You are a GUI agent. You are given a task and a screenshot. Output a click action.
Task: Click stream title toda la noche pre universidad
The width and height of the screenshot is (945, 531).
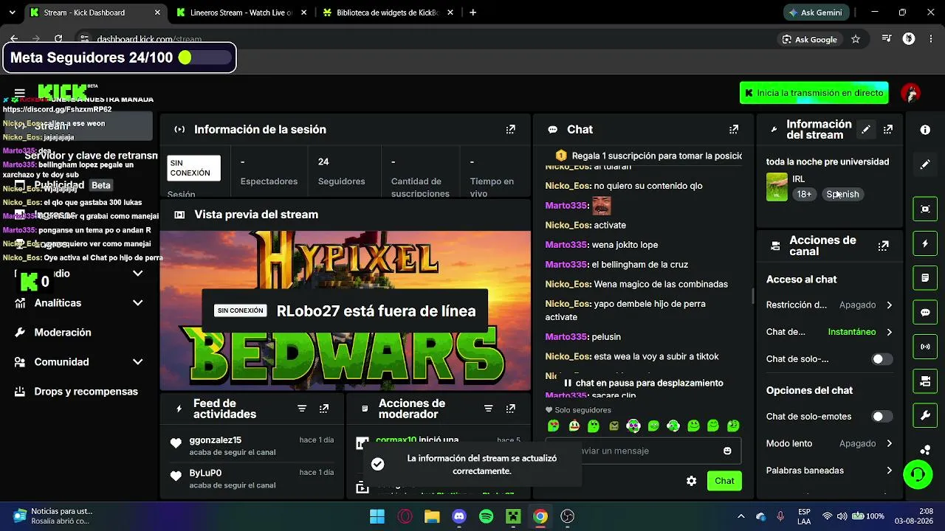[x=828, y=162]
